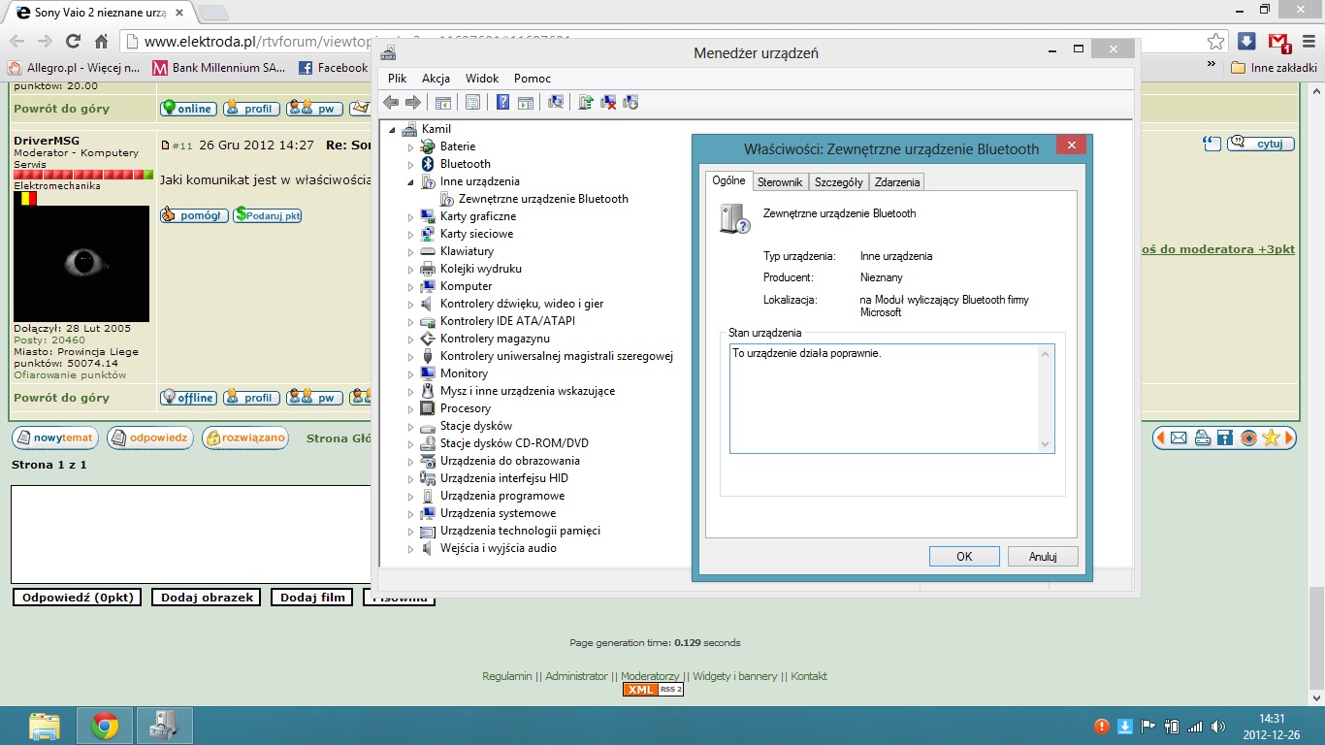Expand the Wejścia i wyjścia audio node
1325x745 pixels.
click(x=410, y=548)
